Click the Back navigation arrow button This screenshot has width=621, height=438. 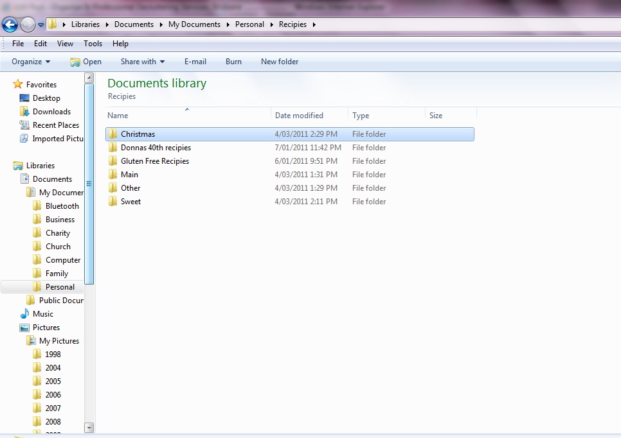(10, 25)
